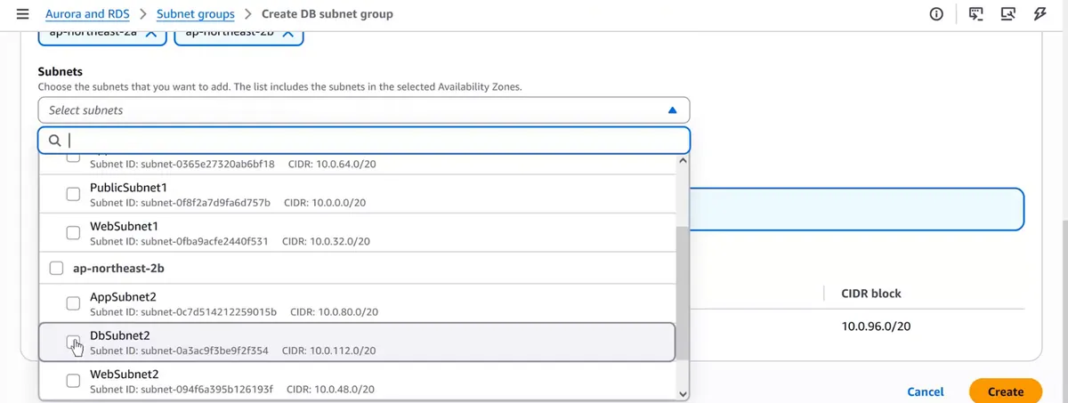
Task: Click the lightning bolt icon
Action: (1040, 14)
